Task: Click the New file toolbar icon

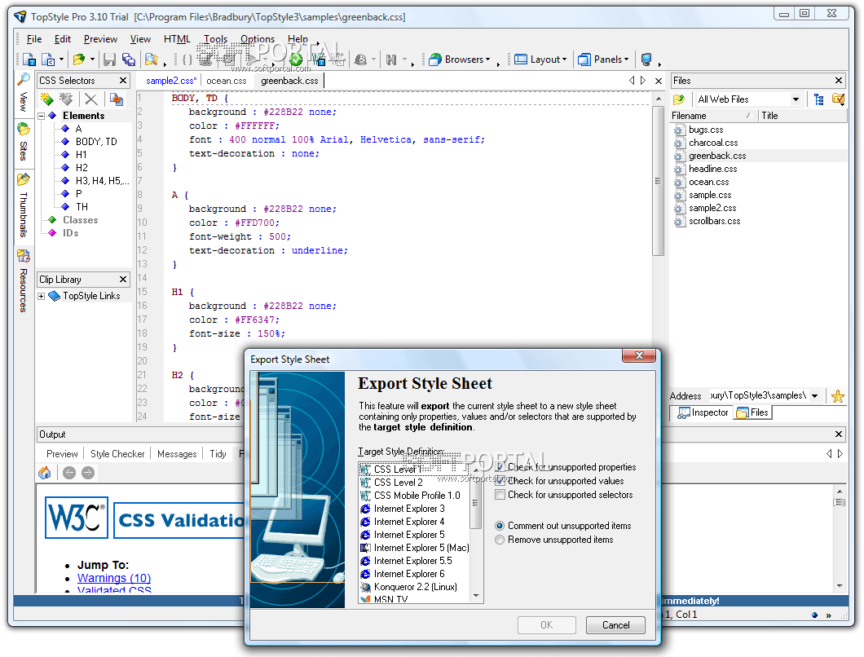Action: [x=29, y=60]
